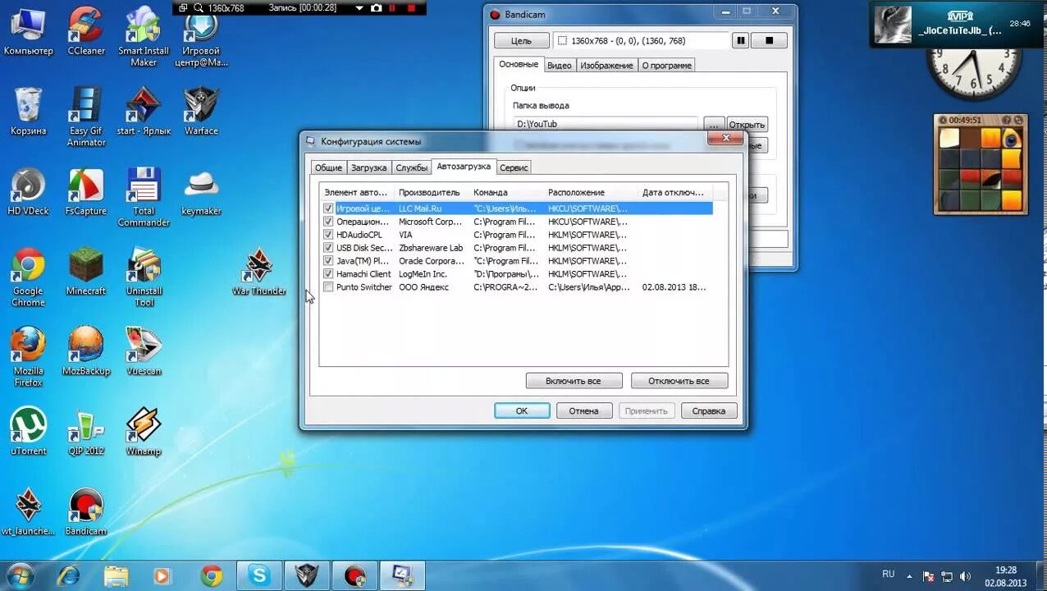Open the FsCapture desktop shortcut

point(86,191)
